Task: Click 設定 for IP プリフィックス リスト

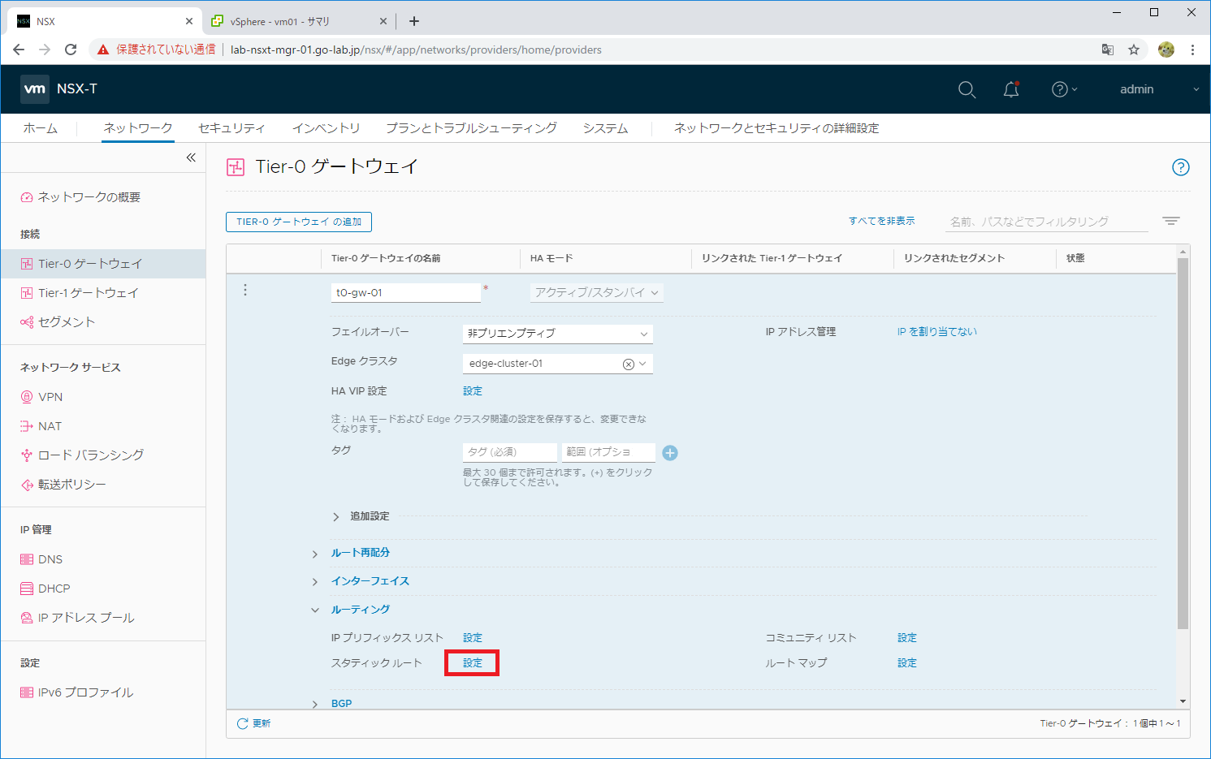Action: point(473,638)
